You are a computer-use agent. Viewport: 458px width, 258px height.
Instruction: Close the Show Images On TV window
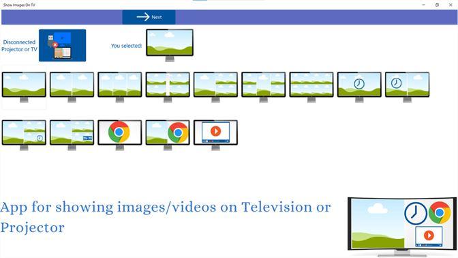[451, 5]
